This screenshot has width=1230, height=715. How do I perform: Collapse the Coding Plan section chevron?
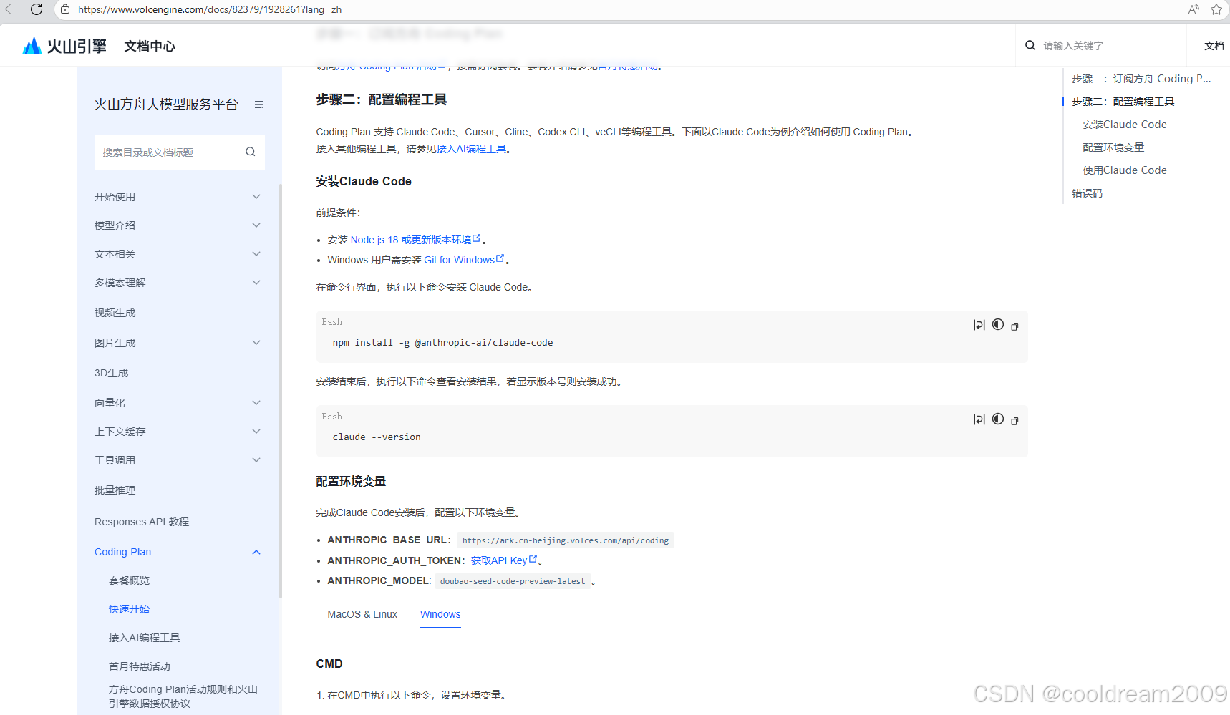(256, 552)
